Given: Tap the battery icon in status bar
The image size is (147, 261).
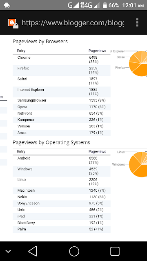Looking at the screenshot, I should [x=105, y=5].
